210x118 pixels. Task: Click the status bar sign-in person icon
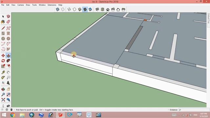pyautogui.click(x=11, y=110)
